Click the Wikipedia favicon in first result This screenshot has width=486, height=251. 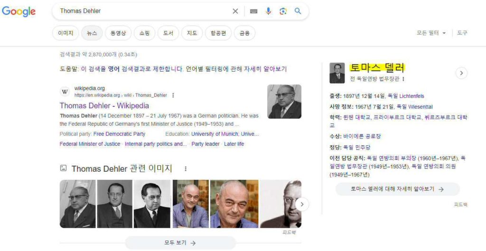click(x=65, y=92)
